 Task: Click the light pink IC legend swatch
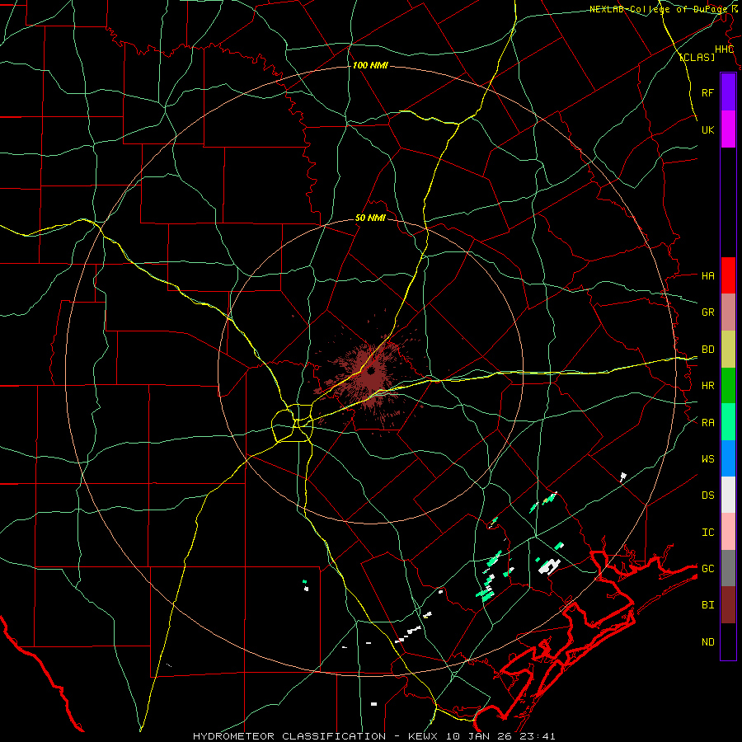728,532
